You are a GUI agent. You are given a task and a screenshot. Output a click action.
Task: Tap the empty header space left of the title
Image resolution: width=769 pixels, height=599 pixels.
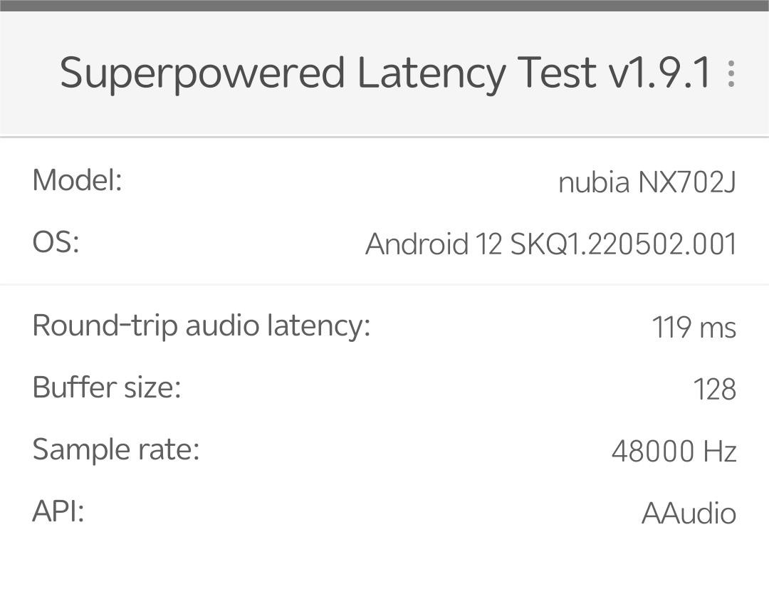(28, 73)
